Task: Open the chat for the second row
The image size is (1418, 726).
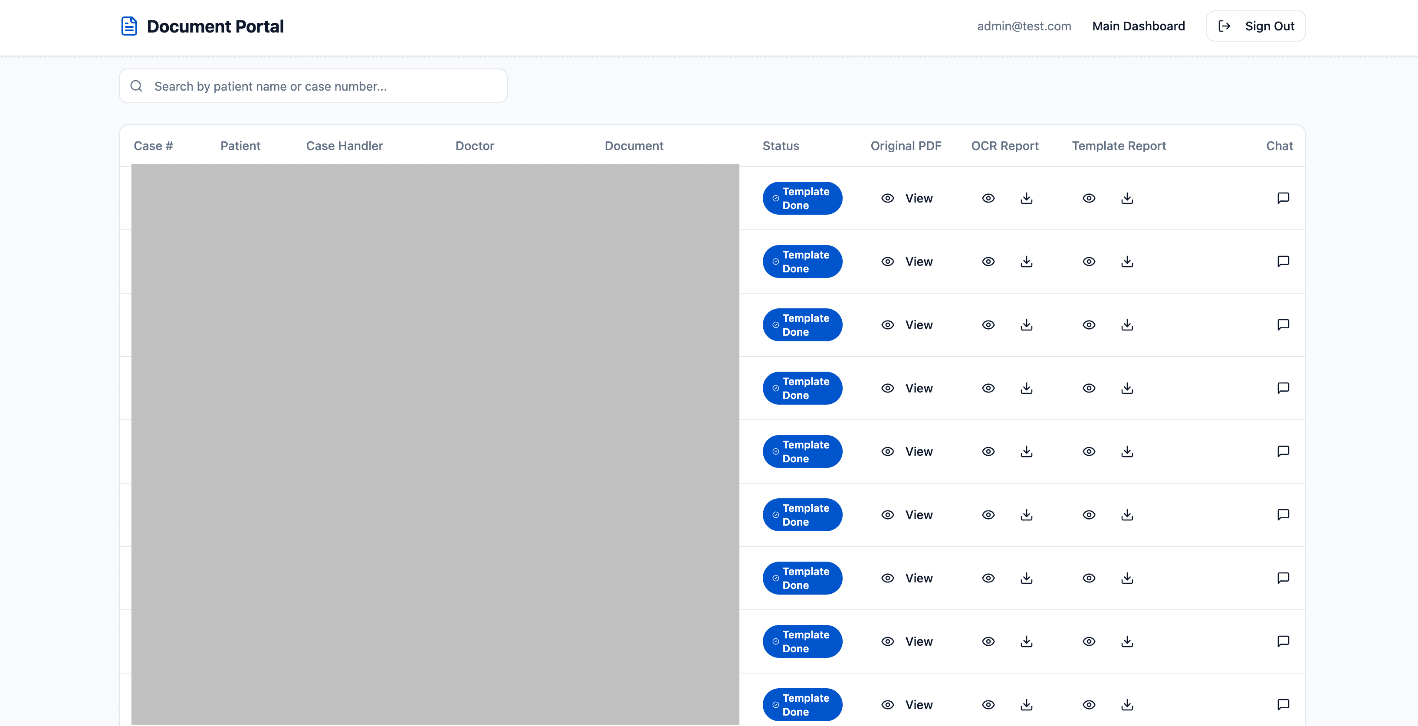Action: pyautogui.click(x=1283, y=261)
